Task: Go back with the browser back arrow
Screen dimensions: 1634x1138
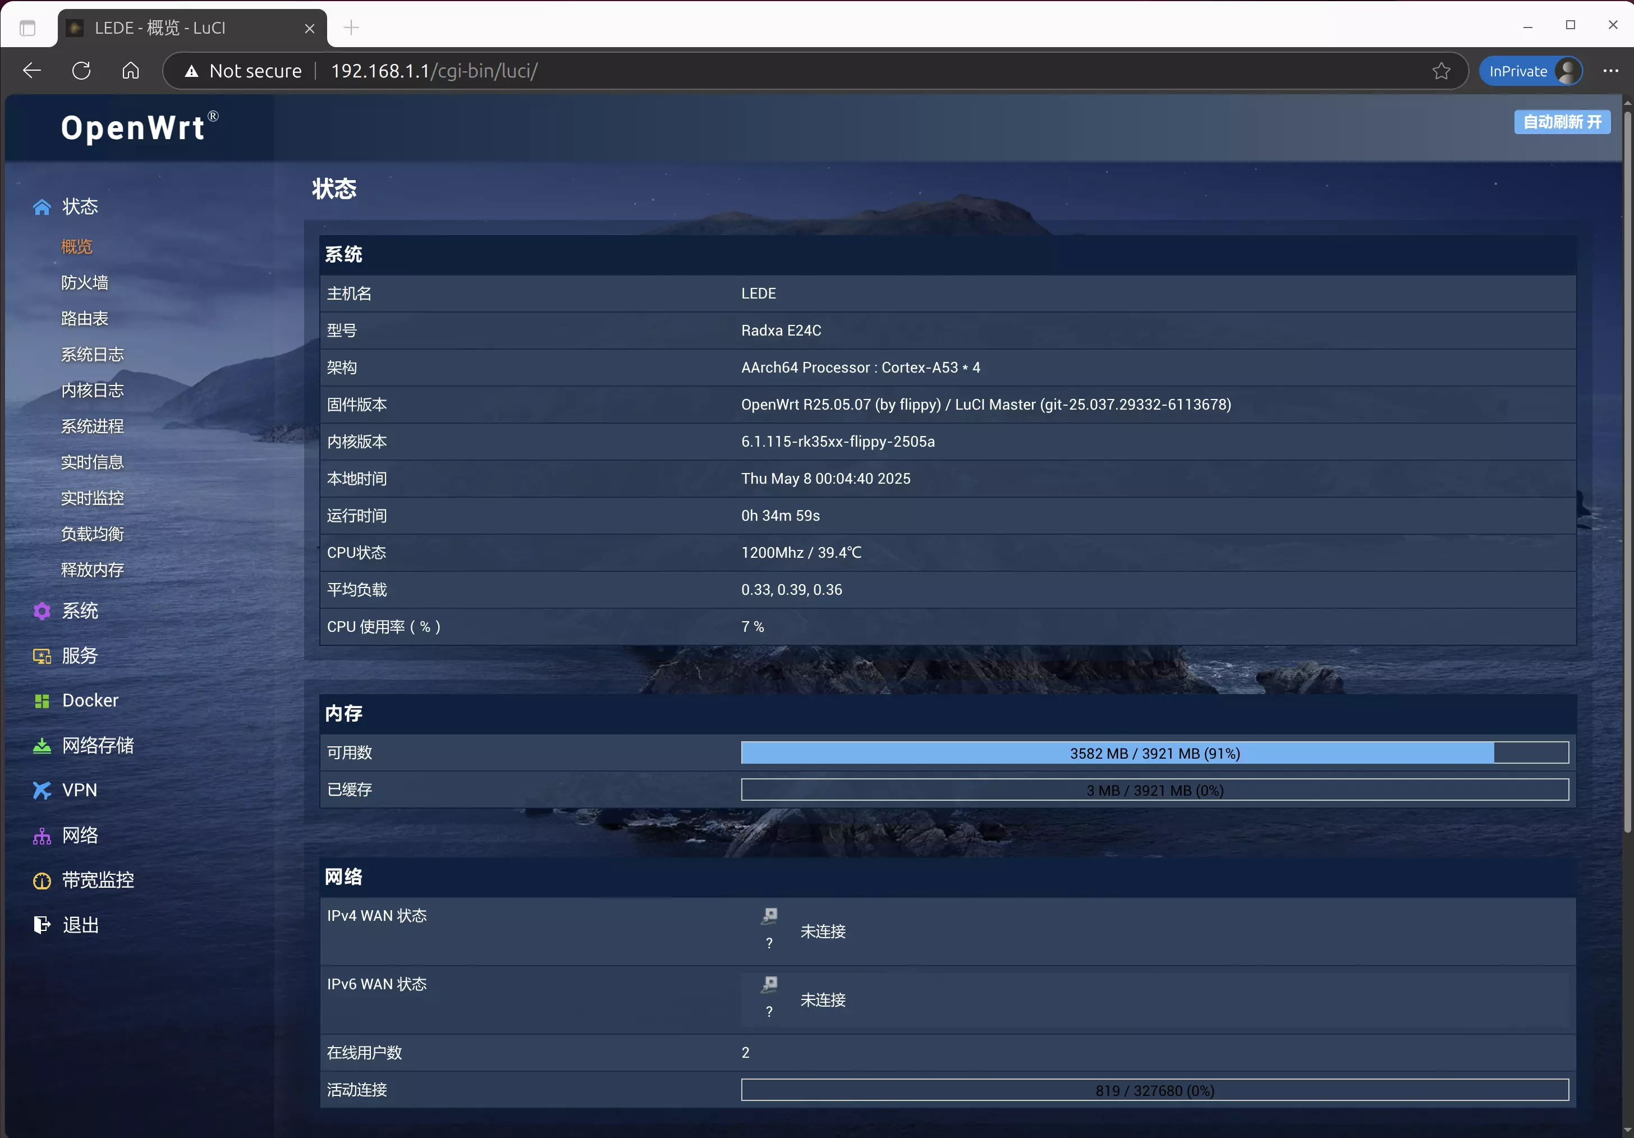Action: point(32,71)
